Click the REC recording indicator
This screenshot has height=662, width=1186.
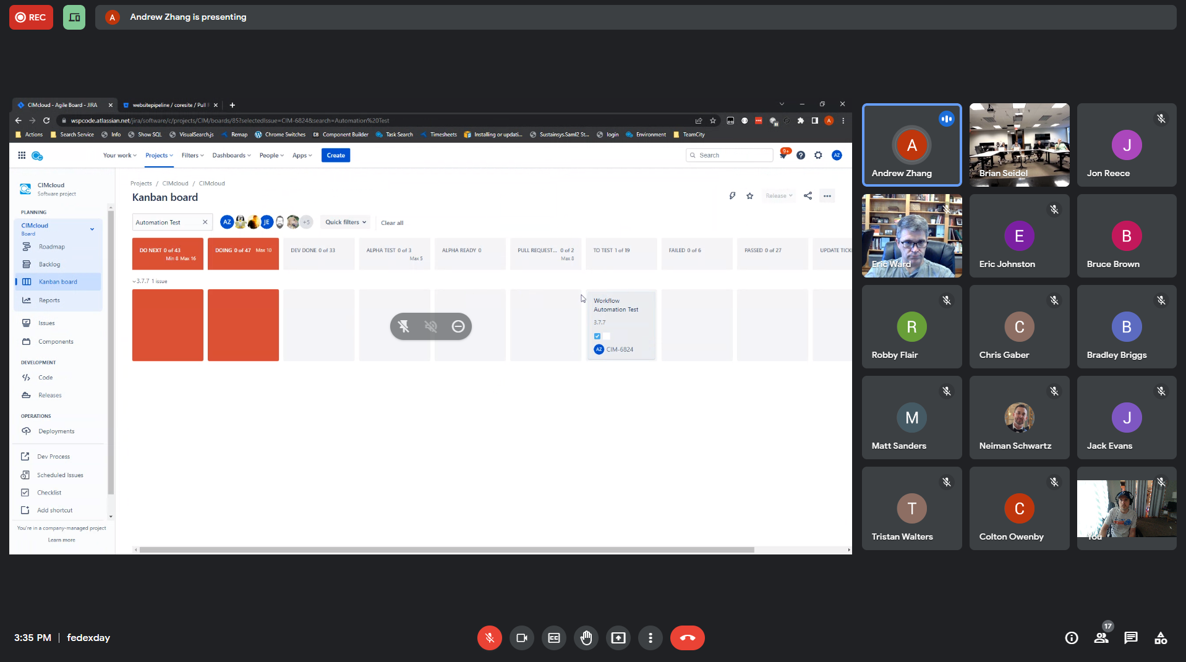31,17
